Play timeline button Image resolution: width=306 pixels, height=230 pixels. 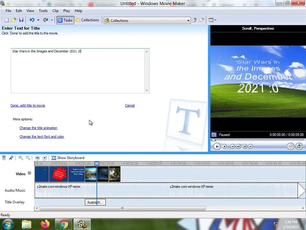(45, 158)
